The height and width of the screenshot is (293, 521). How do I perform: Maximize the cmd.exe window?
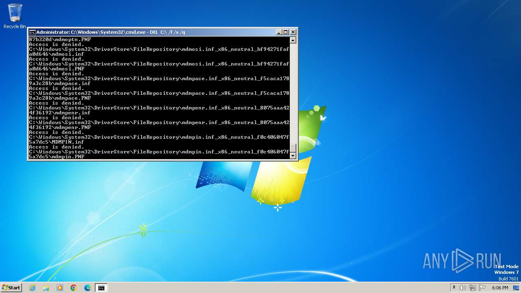(x=285, y=32)
